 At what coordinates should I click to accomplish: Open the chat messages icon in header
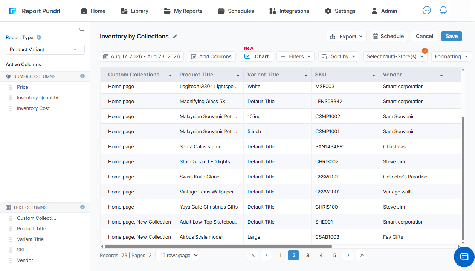(426, 11)
